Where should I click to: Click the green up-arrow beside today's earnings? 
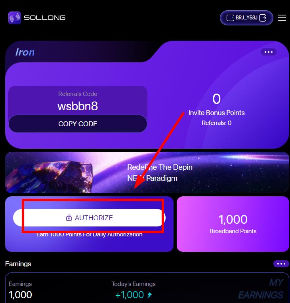pyautogui.click(x=149, y=295)
